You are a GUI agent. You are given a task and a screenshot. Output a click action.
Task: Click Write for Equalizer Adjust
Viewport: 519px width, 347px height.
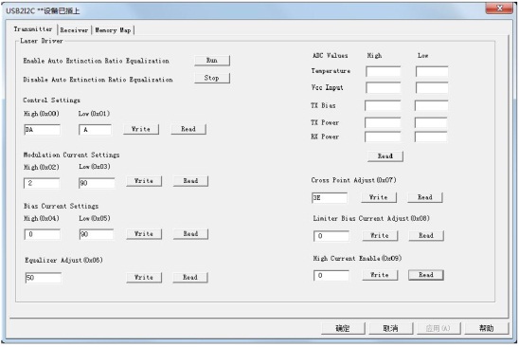pos(144,278)
